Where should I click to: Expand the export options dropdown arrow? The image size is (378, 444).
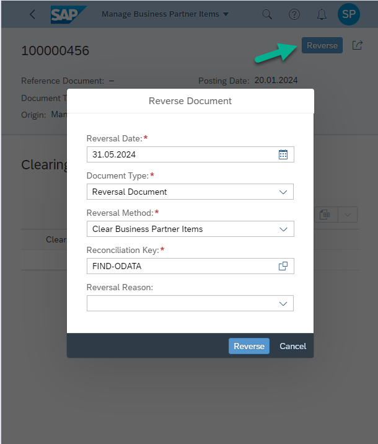tap(348, 215)
